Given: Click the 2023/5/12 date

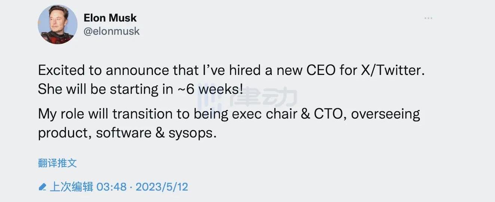Looking at the screenshot, I should (162, 187).
